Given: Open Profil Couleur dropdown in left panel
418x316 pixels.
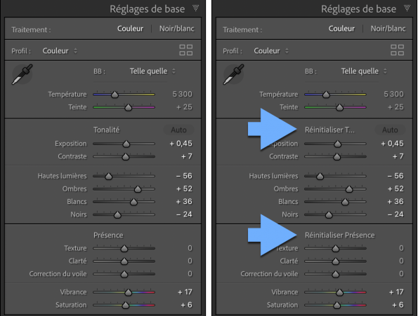Looking at the screenshot, I should click(60, 50).
